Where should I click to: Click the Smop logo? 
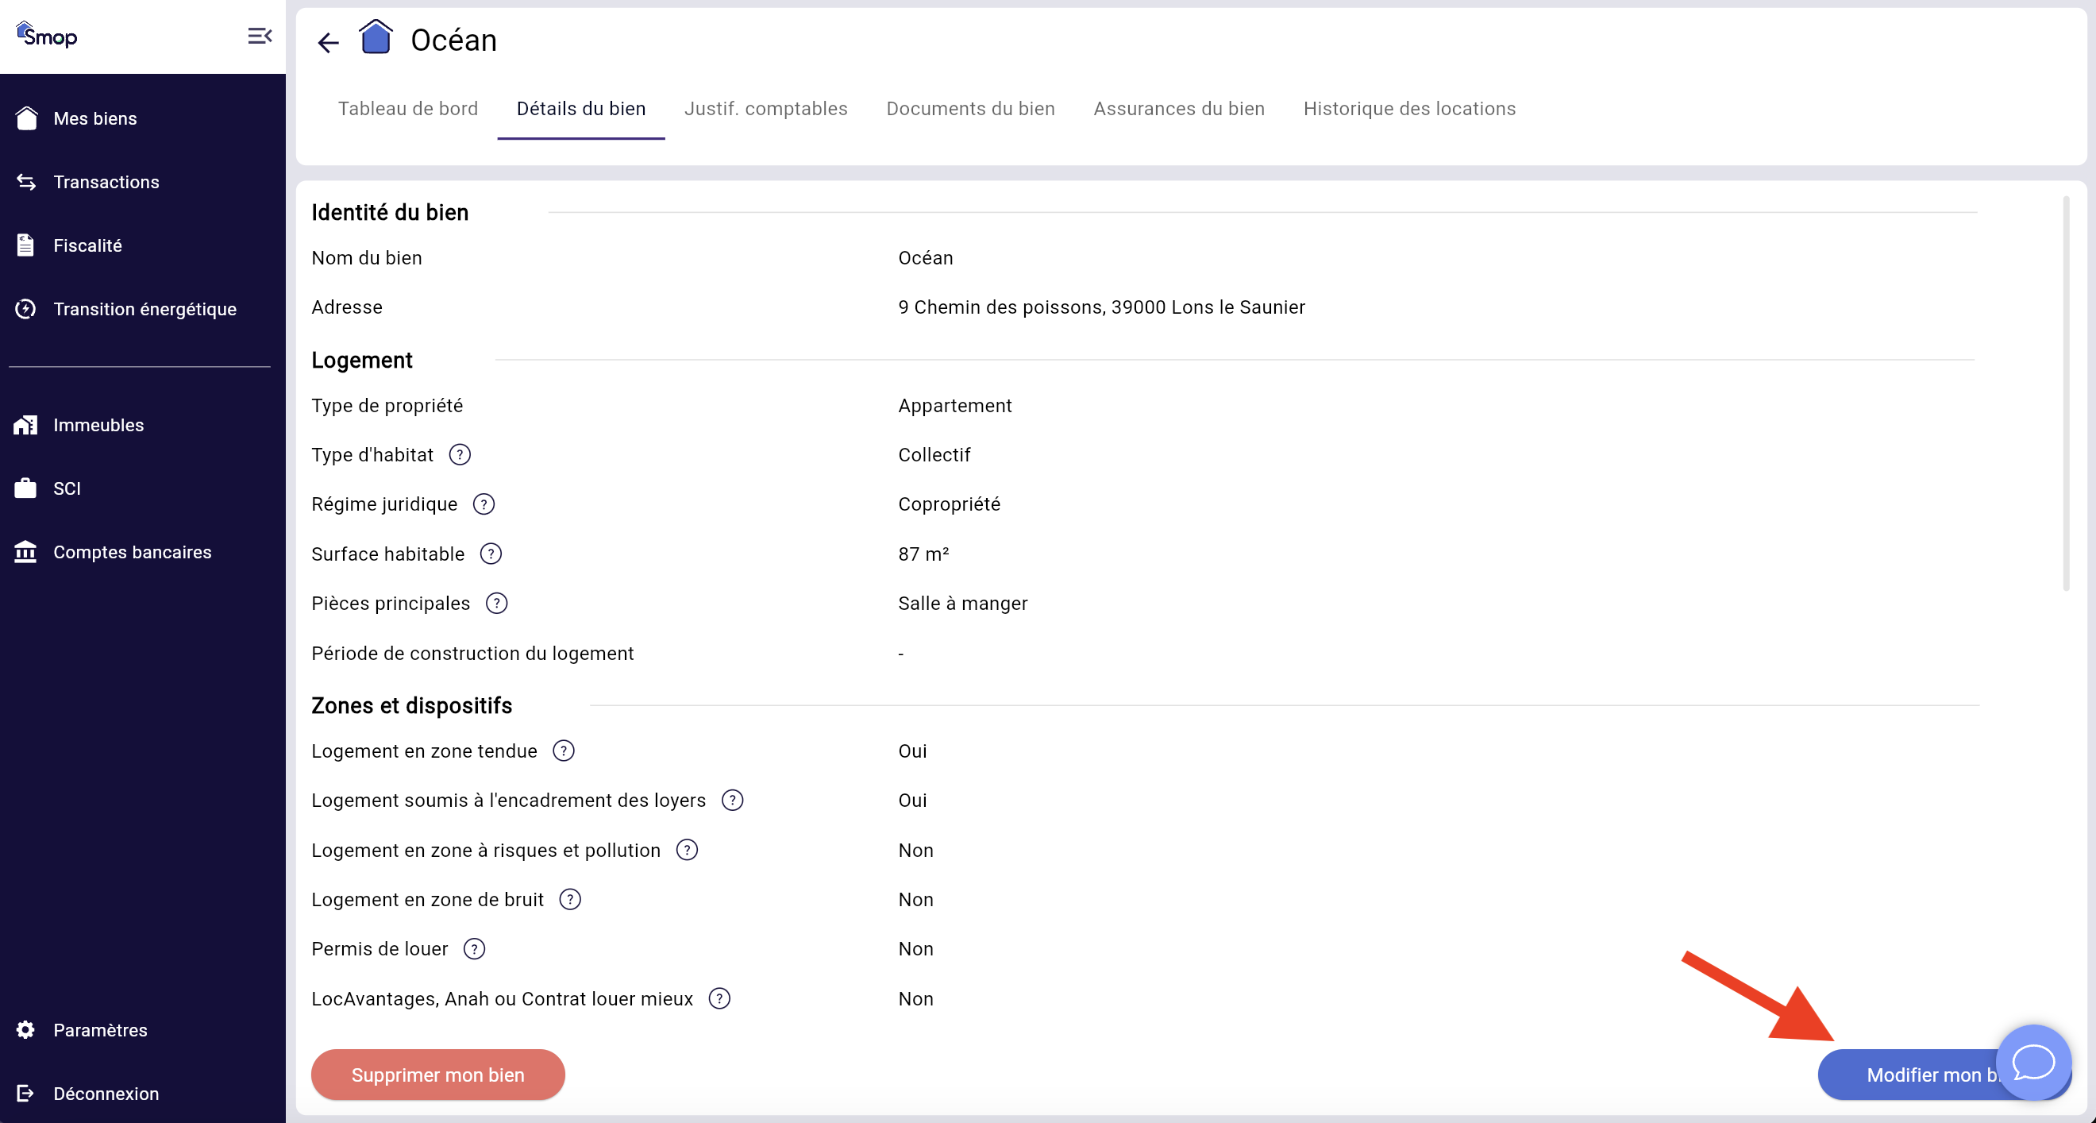(x=47, y=36)
